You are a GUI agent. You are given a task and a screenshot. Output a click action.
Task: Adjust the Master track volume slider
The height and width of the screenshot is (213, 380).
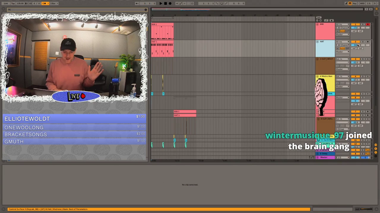(x=355, y=157)
